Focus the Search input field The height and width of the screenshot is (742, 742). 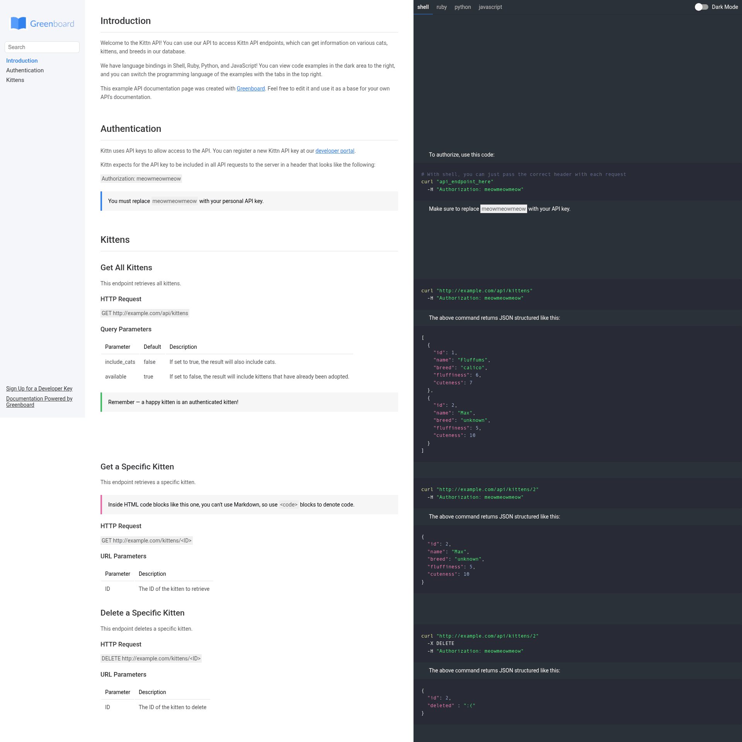[x=42, y=47]
